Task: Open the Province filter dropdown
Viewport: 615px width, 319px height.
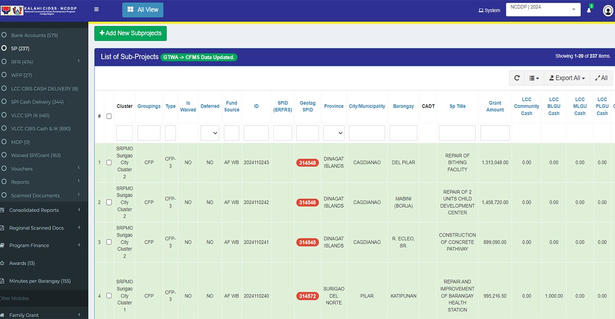Action: coord(334,133)
